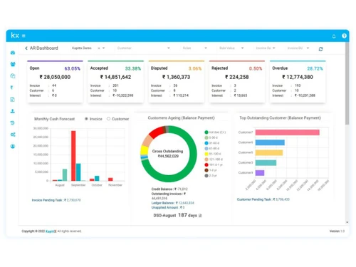Image resolution: width=356 pixels, height=267 pixels.
Task: Toggle the 0-30 d legend item
Action: click(211, 137)
